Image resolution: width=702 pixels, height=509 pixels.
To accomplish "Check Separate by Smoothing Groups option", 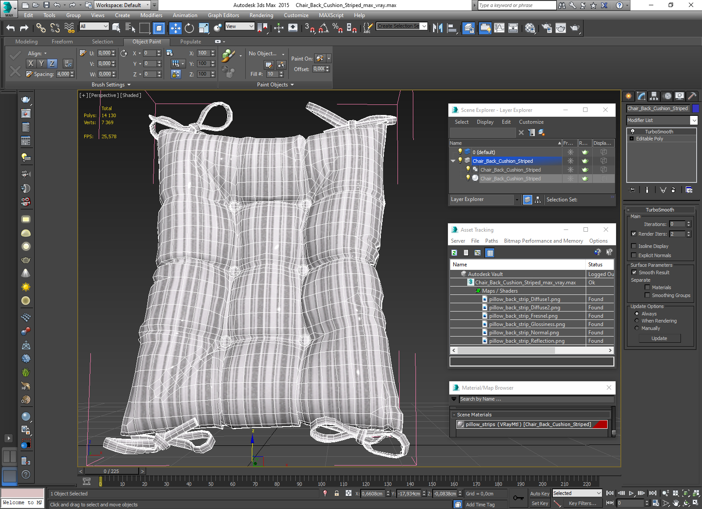I will click(x=647, y=295).
